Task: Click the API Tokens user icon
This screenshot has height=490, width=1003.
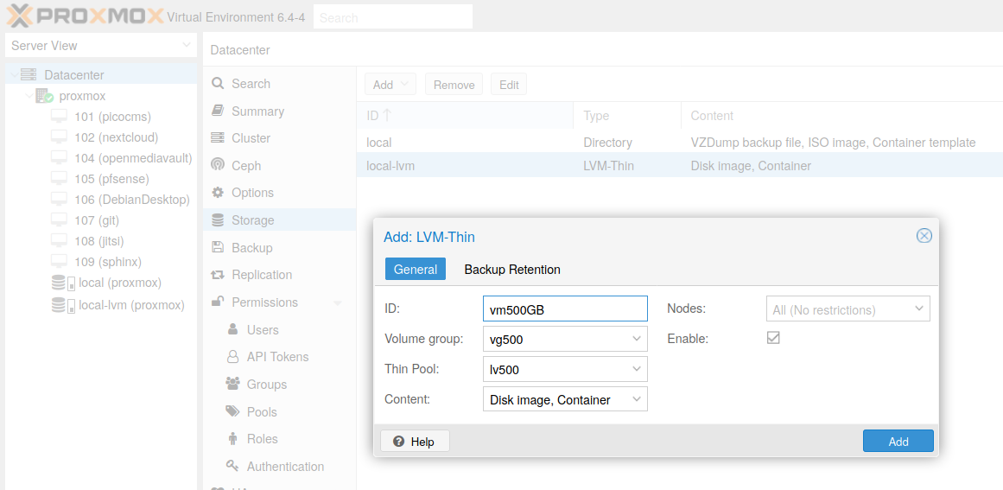Action: 232,357
